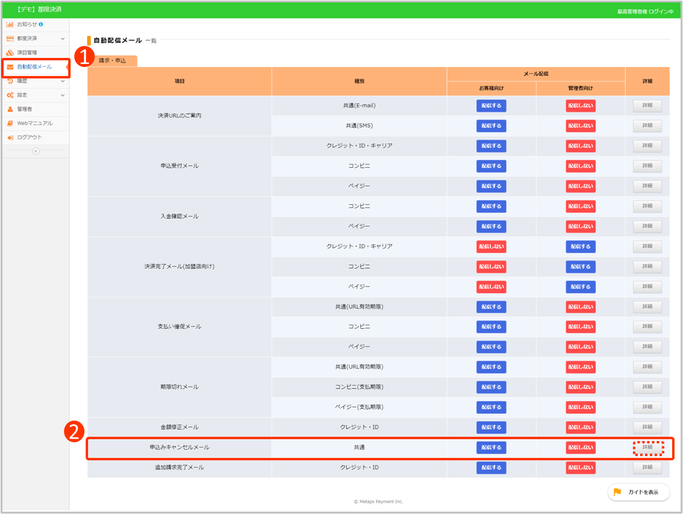The image size is (683, 514).
Task: Click the ガイドを表示 button
Action: point(638,492)
